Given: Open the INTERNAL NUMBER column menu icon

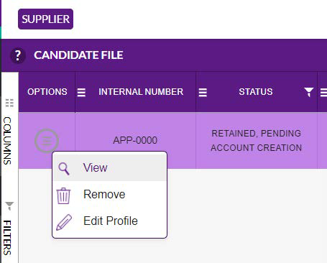Looking at the screenshot, I should [203, 92].
